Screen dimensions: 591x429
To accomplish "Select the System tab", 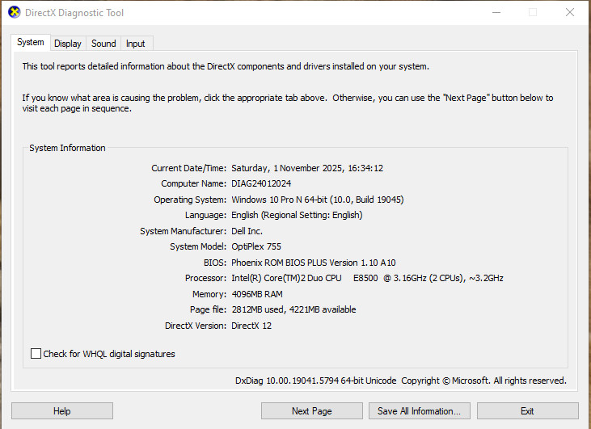I will [x=31, y=43].
